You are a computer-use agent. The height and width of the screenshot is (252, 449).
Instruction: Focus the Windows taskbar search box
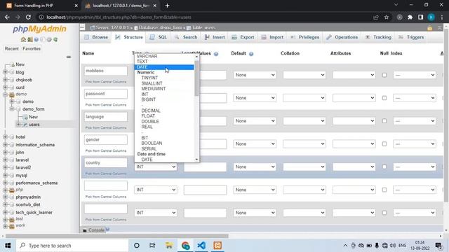click(x=72, y=246)
